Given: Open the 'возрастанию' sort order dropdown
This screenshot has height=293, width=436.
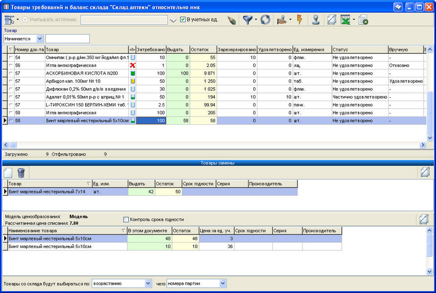Looking at the screenshot, I should pyautogui.click(x=148, y=284).
